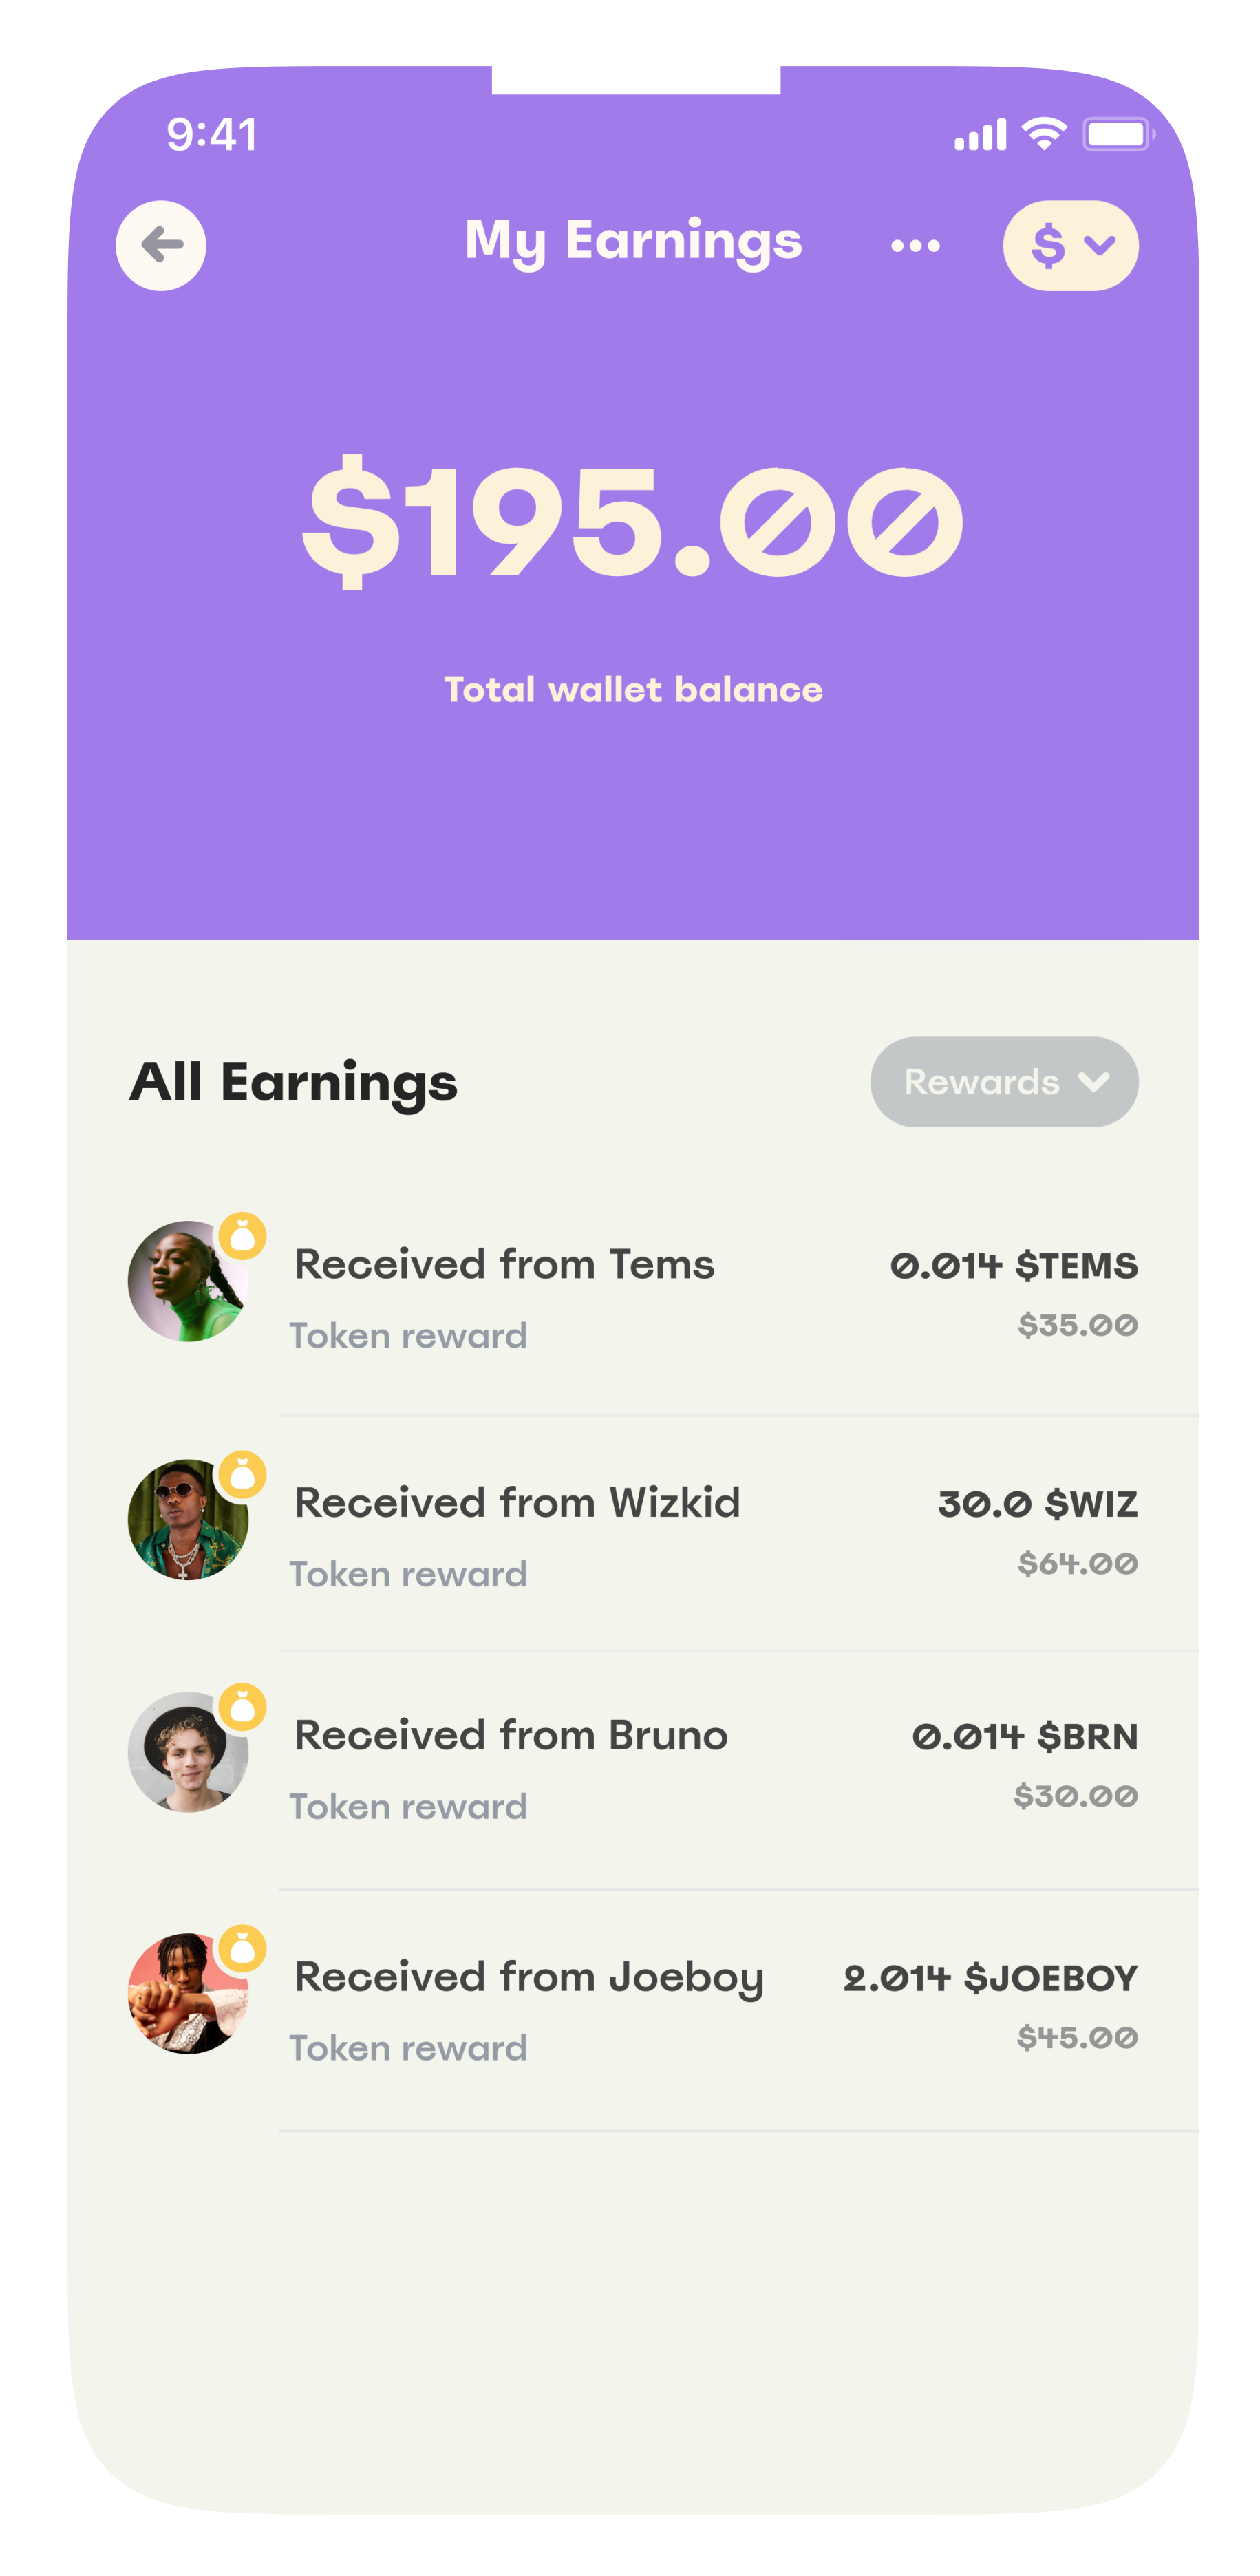1260x2576 pixels.
Task: Click the money bag badge on Wizkid
Action: 243,1474
